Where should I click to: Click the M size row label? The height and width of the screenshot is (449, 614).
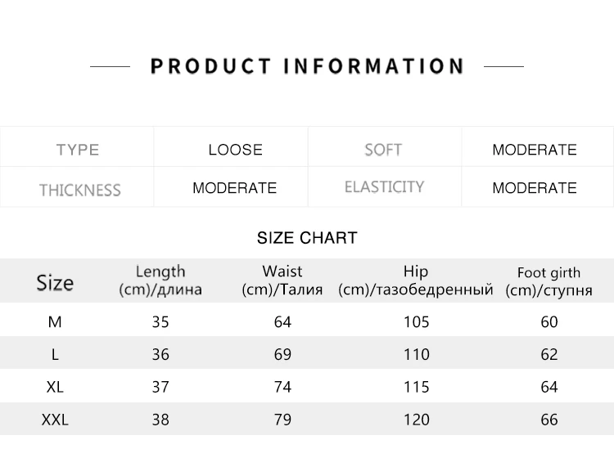click(x=55, y=322)
